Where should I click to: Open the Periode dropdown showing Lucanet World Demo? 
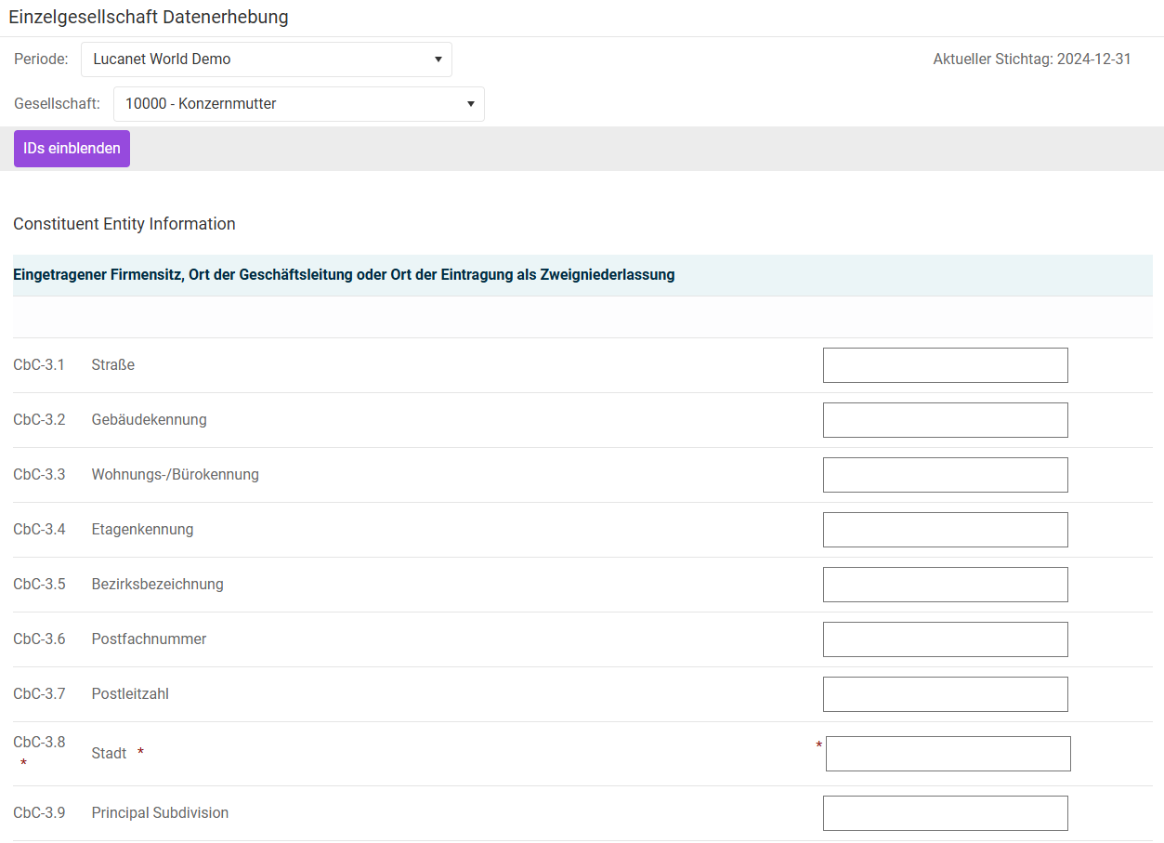[266, 59]
